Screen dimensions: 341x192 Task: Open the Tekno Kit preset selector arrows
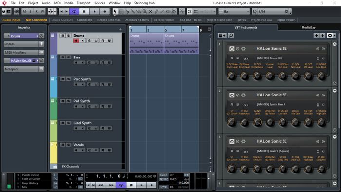318,58
